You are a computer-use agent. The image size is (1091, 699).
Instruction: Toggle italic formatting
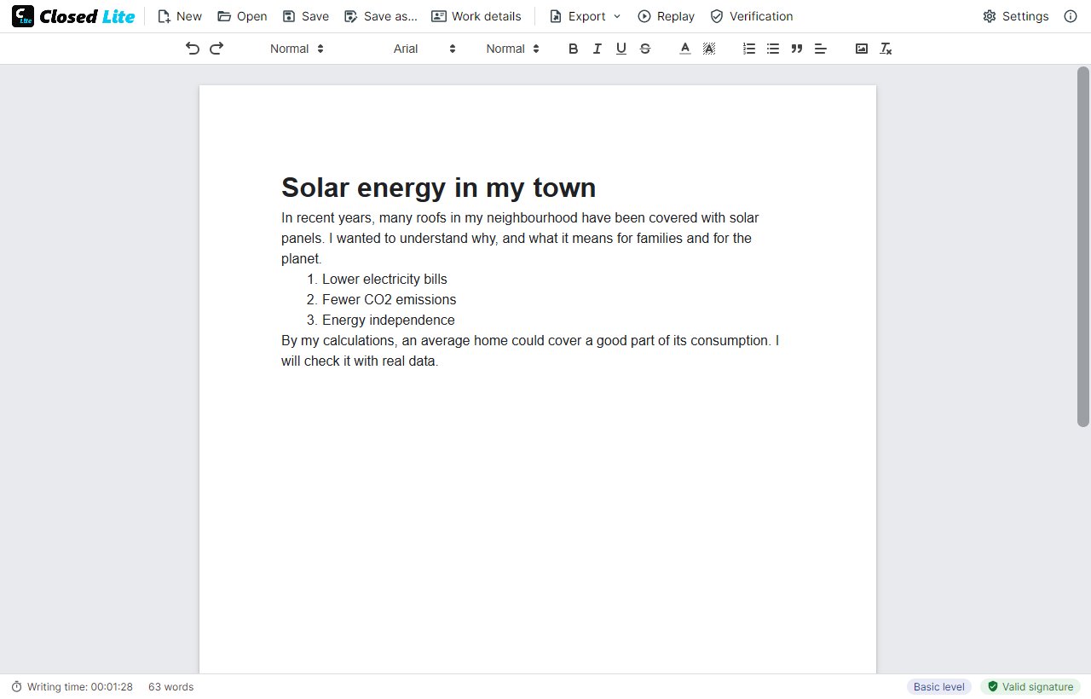[597, 49]
